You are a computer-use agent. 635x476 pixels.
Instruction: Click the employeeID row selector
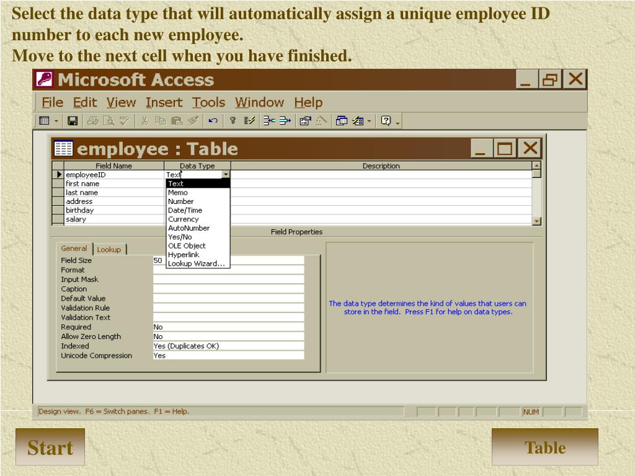coord(58,174)
